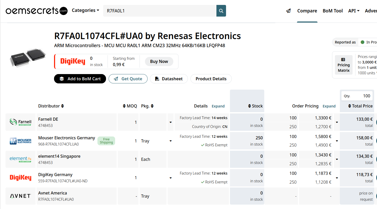Click Mouser Electronics Germany name
Image resolution: width=377 pixels, height=209 pixels.
(67, 138)
